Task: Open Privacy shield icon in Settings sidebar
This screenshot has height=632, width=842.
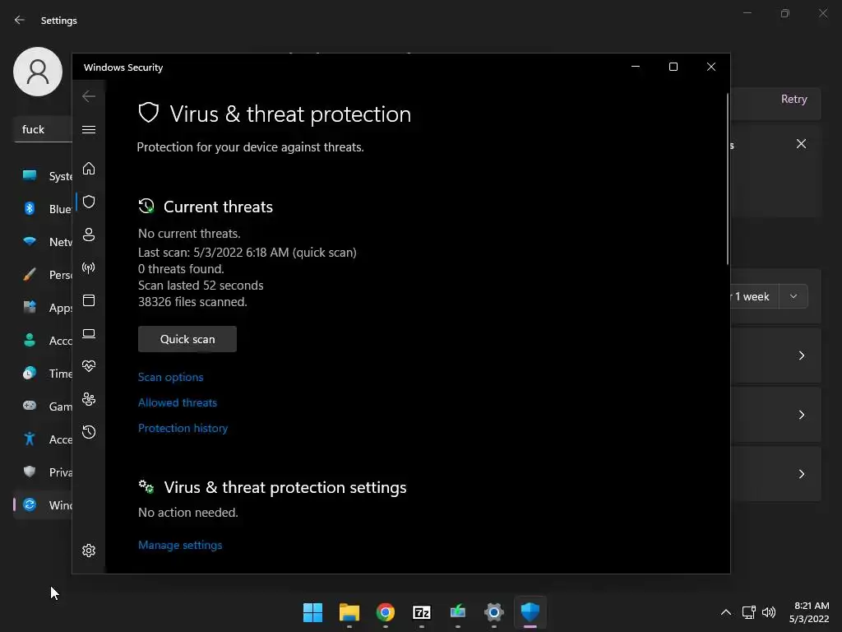Action: tap(30, 472)
